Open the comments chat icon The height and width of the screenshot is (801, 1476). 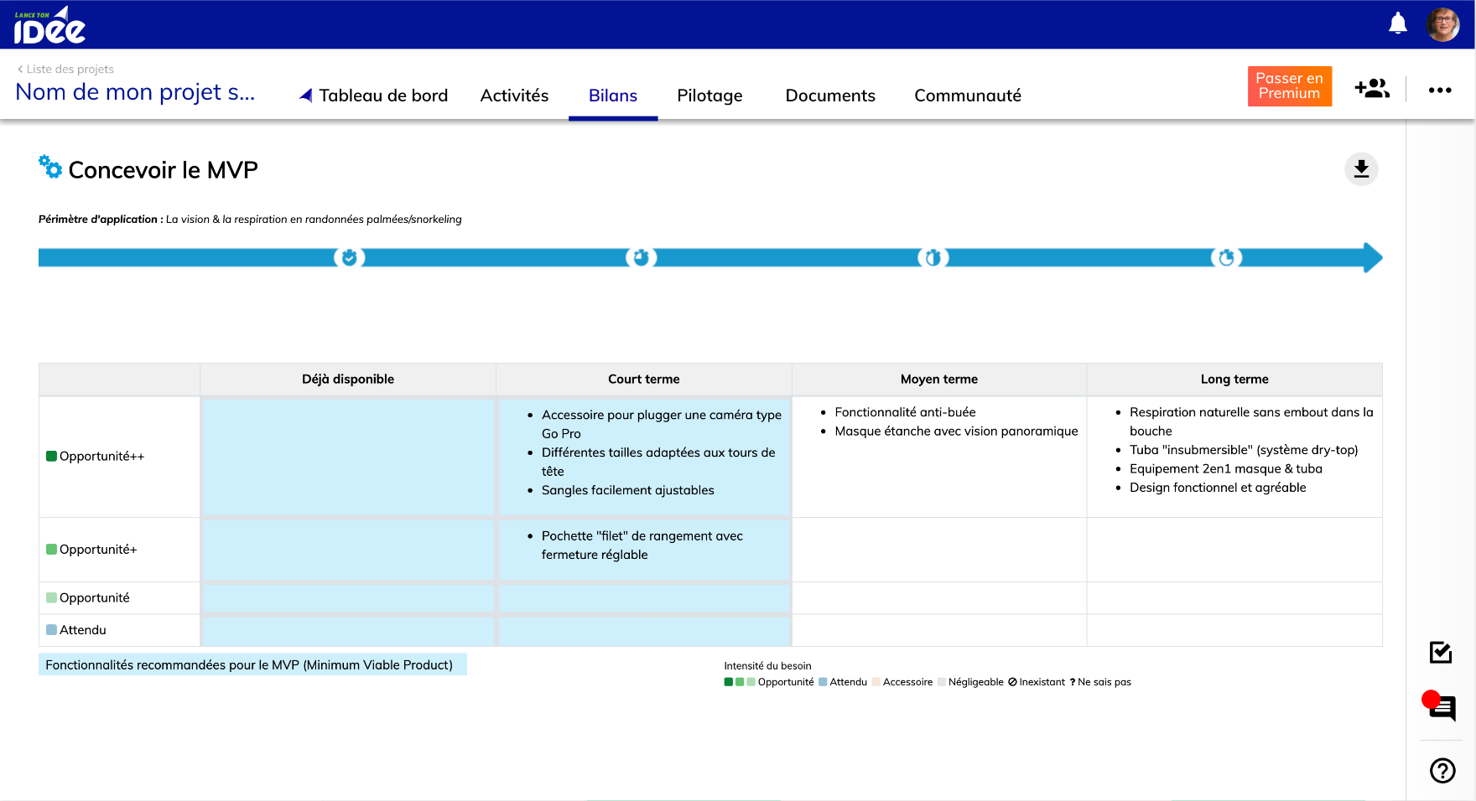(x=1441, y=708)
